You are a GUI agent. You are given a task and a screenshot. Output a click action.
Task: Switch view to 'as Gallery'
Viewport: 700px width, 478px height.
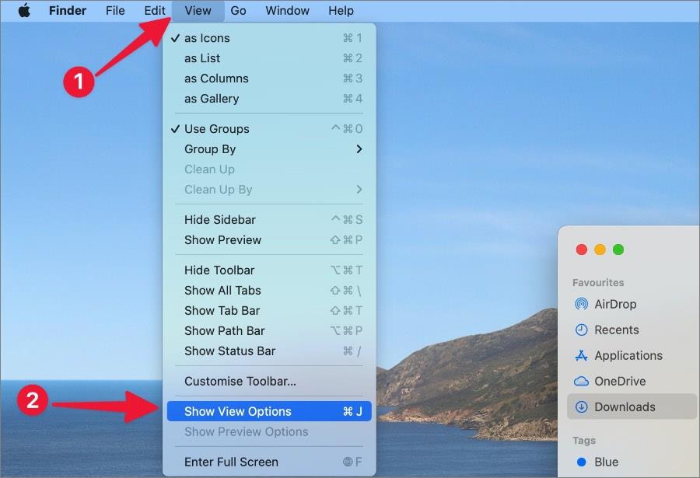(x=269, y=98)
